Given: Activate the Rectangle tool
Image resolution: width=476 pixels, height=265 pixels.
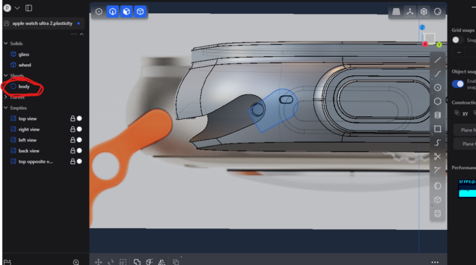Looking at the screenshot, I should click(x=438, y=129).
